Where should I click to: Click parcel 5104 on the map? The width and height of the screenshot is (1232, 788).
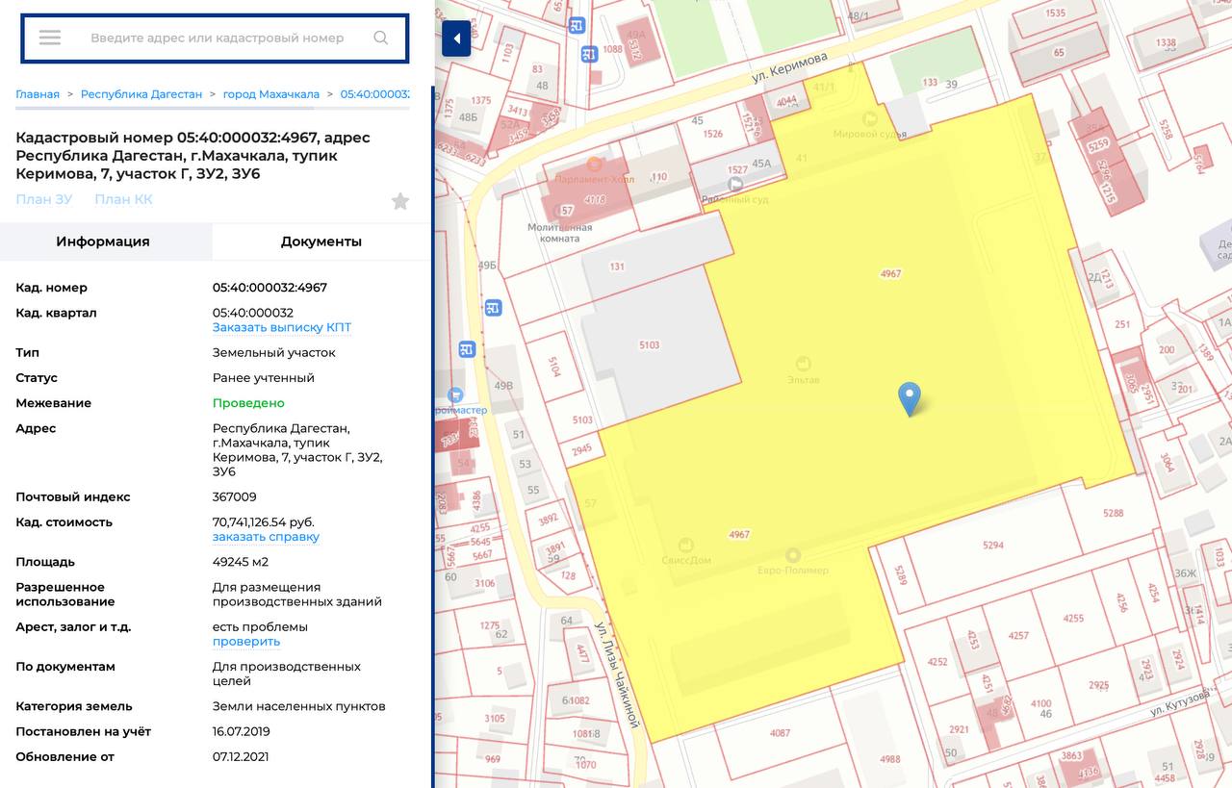click(555, 366)
